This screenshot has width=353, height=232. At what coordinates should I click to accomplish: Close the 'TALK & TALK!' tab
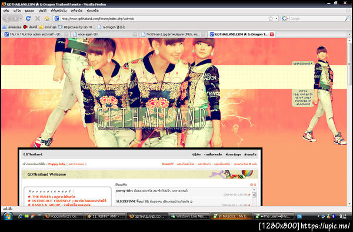click(x=66, y=35)
